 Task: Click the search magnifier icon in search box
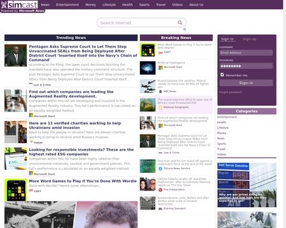(x=180, y=22)
